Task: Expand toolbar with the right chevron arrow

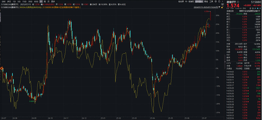Action: click(223, 1)
